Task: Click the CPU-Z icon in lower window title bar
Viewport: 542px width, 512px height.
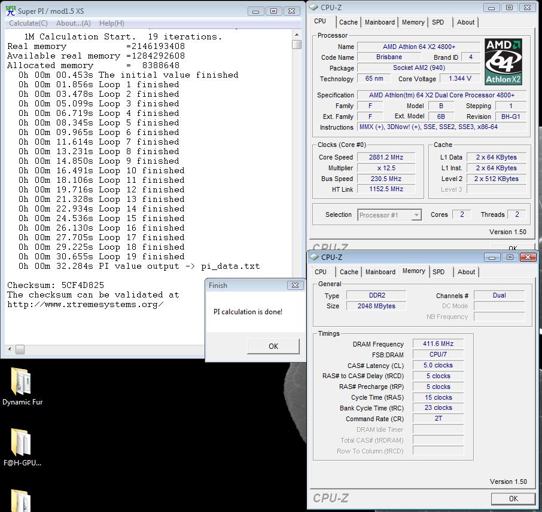Action: pos(314,257)
